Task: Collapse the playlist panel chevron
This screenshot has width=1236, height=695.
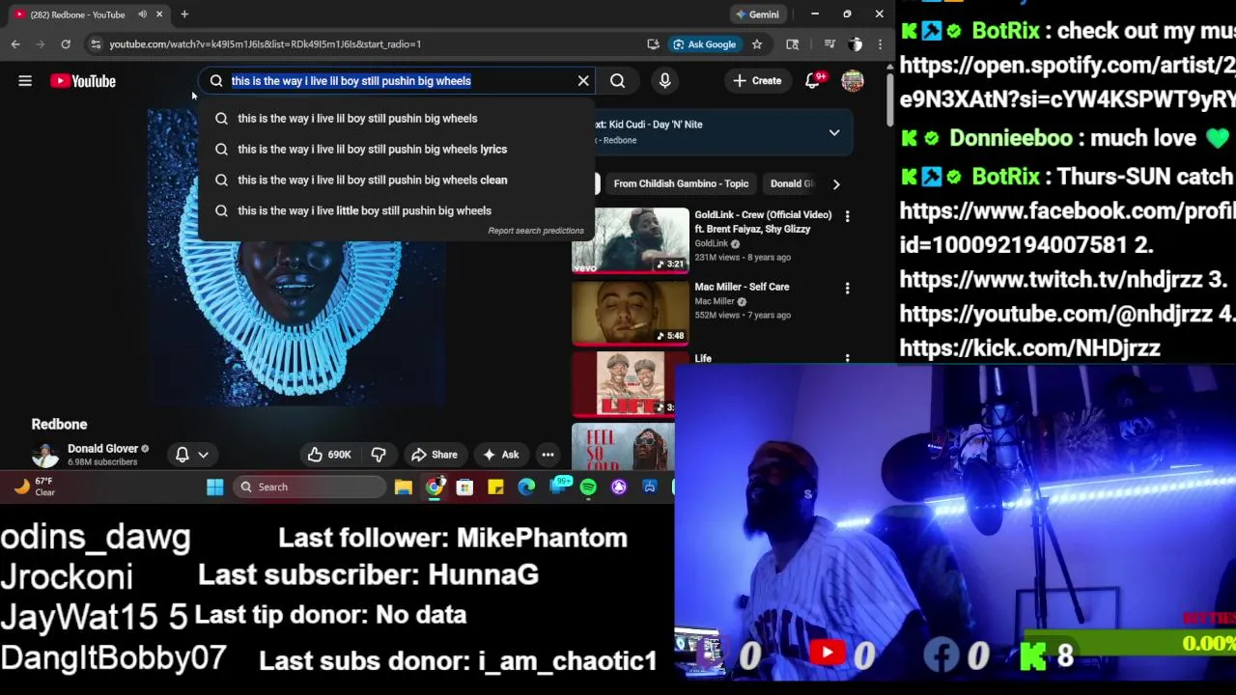Action: click(834, 132)
